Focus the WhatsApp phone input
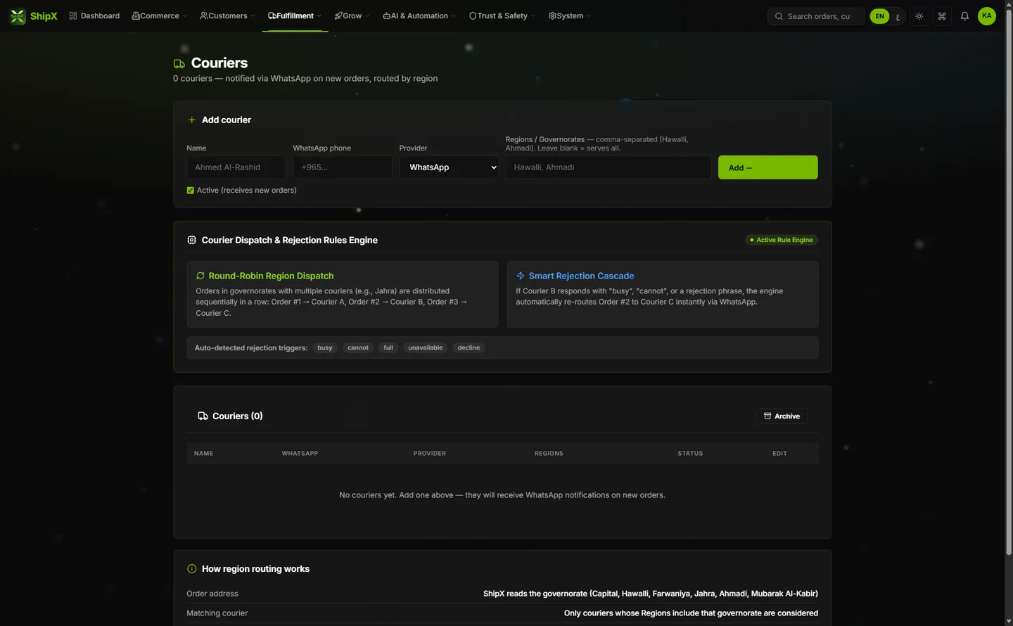Screen dimensions: 1013x626 (x=343, y=167)
